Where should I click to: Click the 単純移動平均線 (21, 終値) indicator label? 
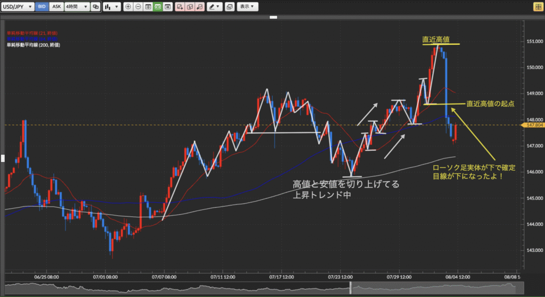[32, 33]
